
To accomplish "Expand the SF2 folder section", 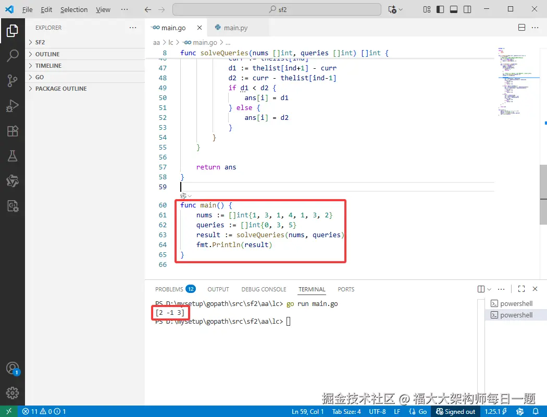I will click(85, 42).
